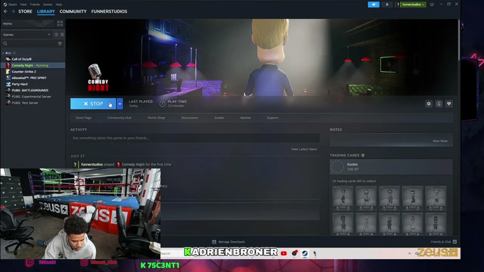484x272 pixels.
Task: Switch library to grid collections view
Action: pos(60,23)
